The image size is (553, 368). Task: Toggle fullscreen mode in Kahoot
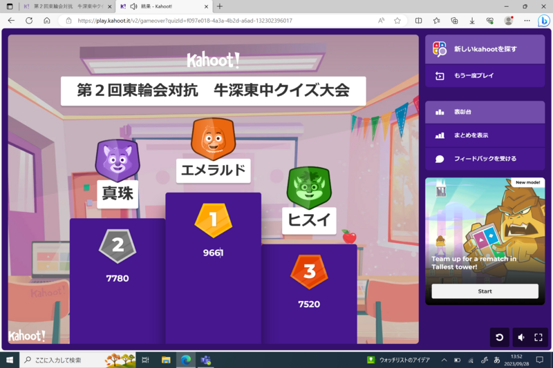[538, 337]
